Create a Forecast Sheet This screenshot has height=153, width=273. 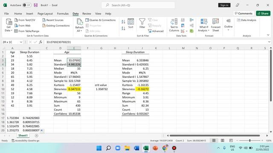coord(215,25)
